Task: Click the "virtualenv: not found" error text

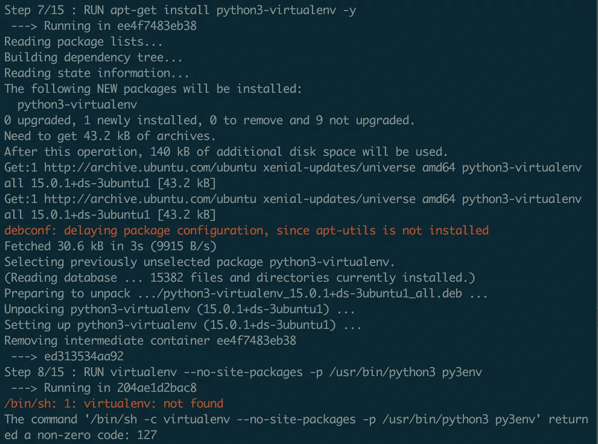Action: (153, 404)
